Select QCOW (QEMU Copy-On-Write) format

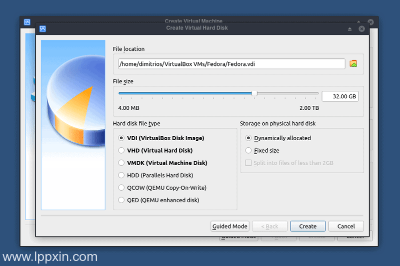point(162,188)
